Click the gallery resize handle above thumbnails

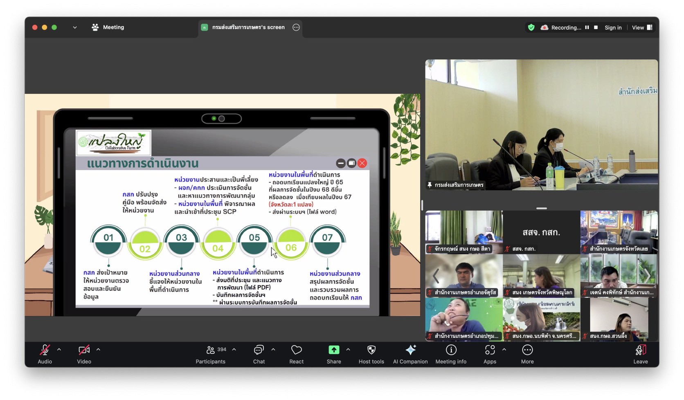coord(541,208)
